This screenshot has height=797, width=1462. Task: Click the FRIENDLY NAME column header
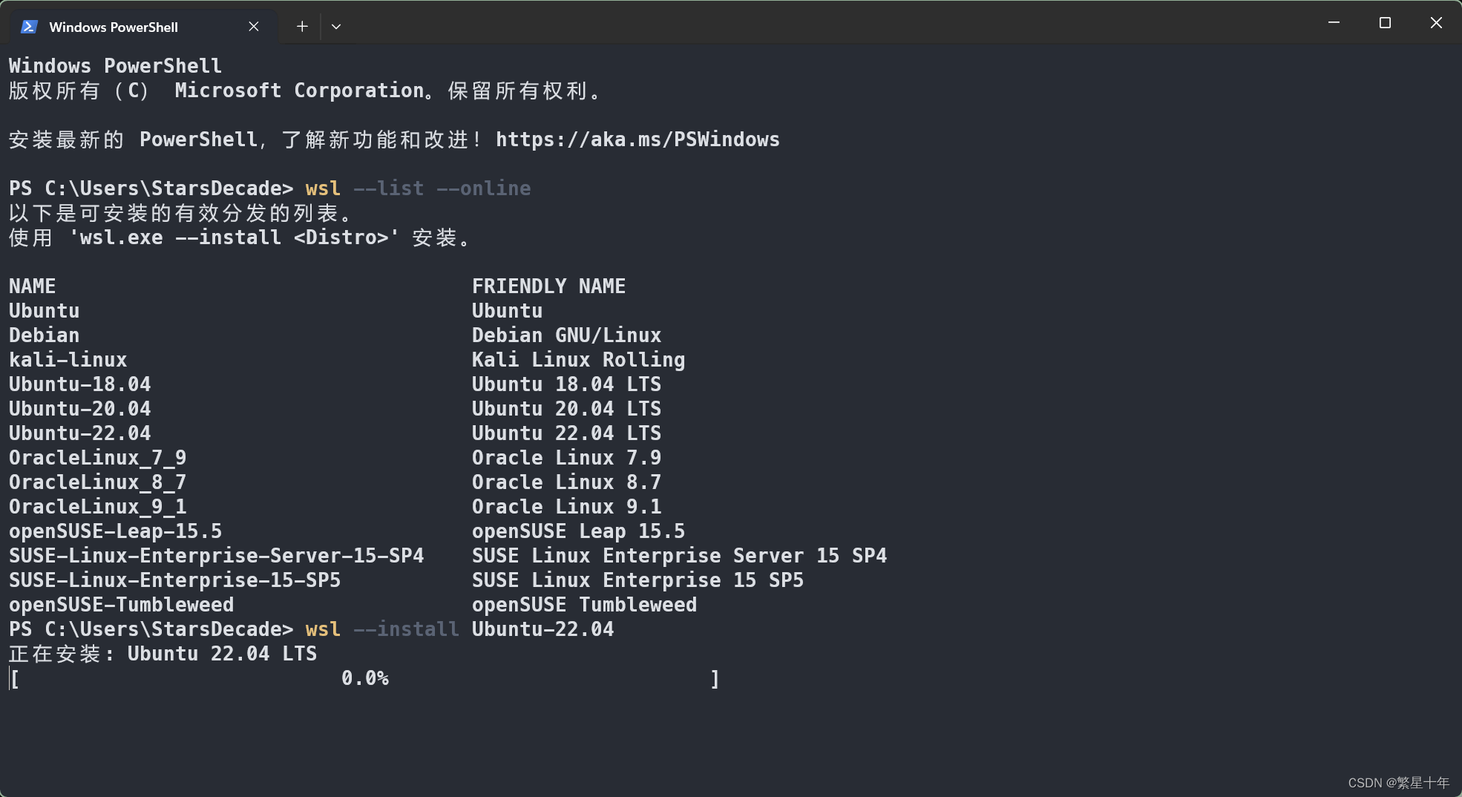point(548,286)
